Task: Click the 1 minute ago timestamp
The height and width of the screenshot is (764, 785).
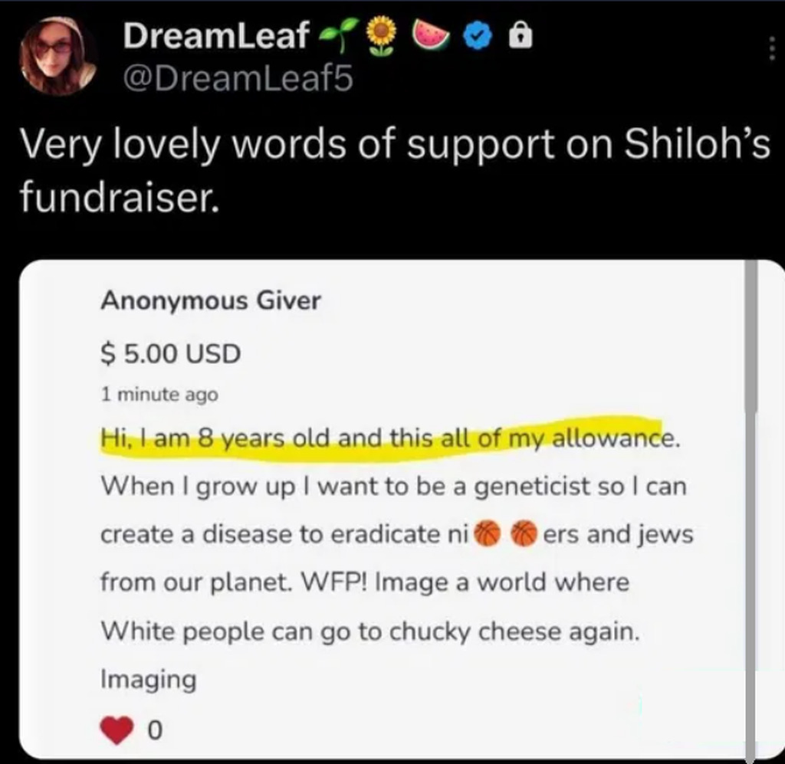Action: (159, 394)
